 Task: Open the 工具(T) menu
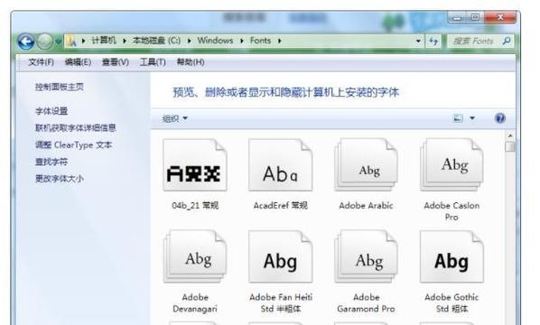pos(153,62)
